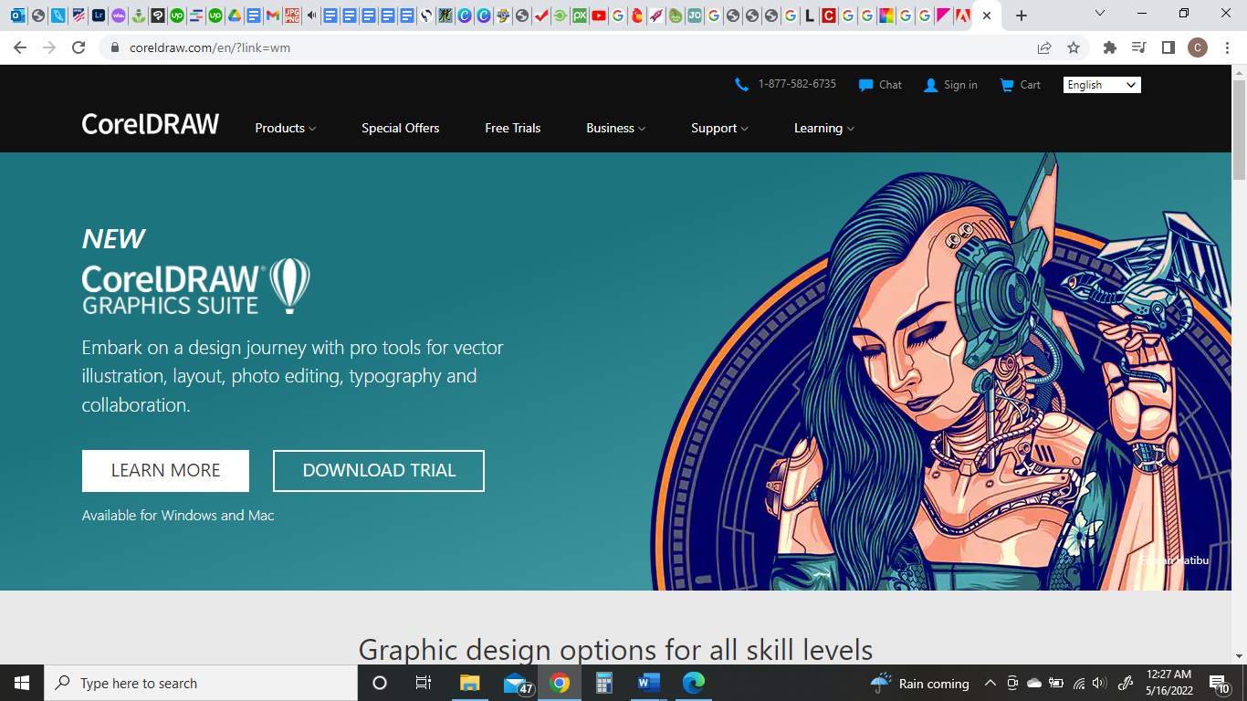Expand the Business menu

tap(616, 128)
